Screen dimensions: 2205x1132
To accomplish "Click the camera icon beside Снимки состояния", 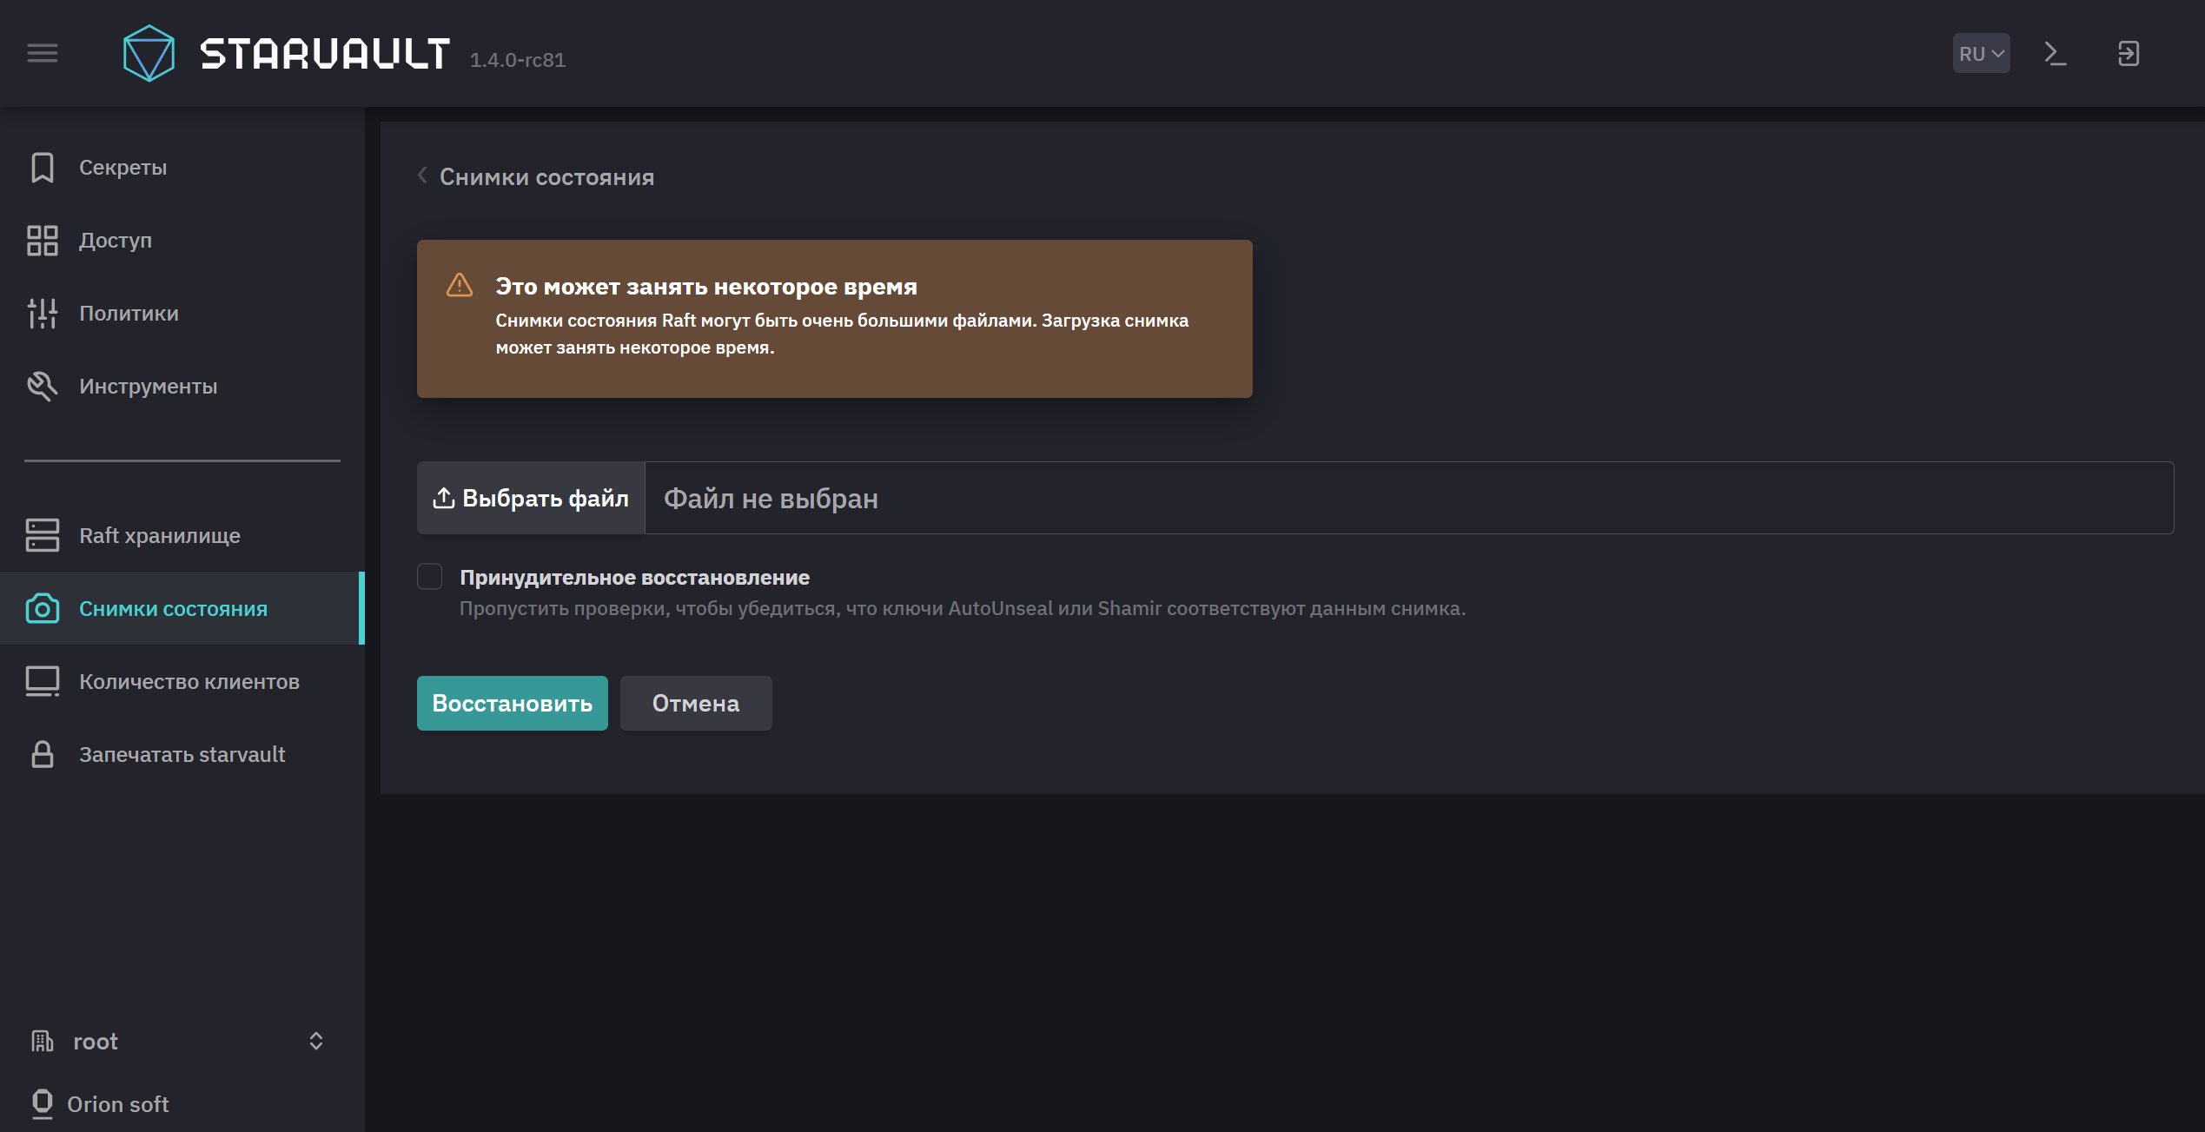I will click(x=43, y=609).
